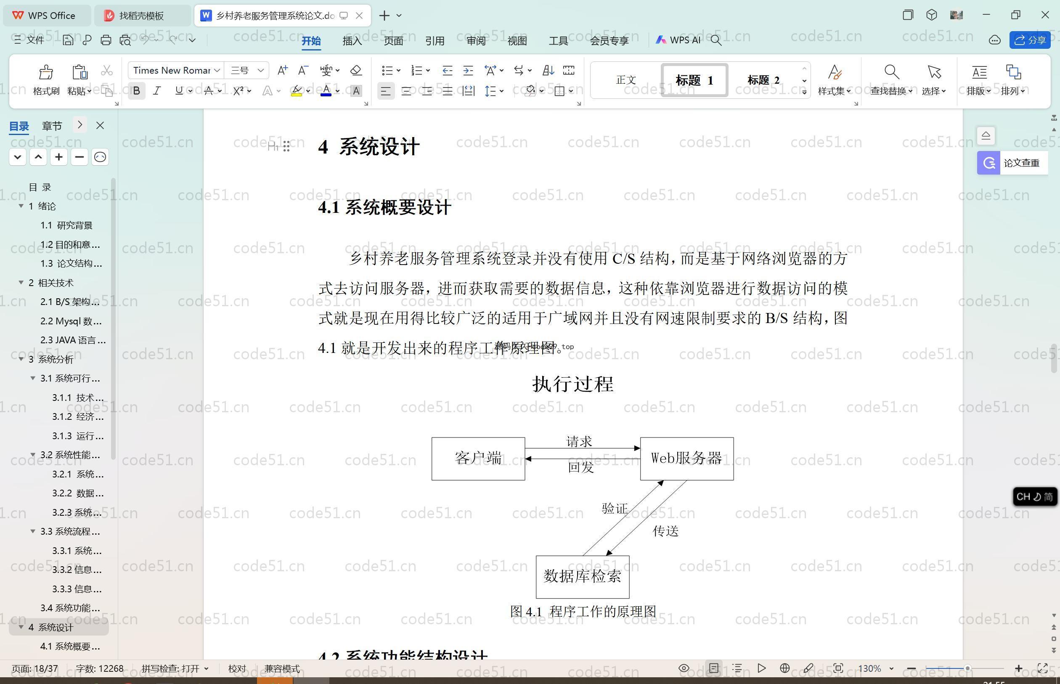Open the 文件 menu

tap(29, 40)
